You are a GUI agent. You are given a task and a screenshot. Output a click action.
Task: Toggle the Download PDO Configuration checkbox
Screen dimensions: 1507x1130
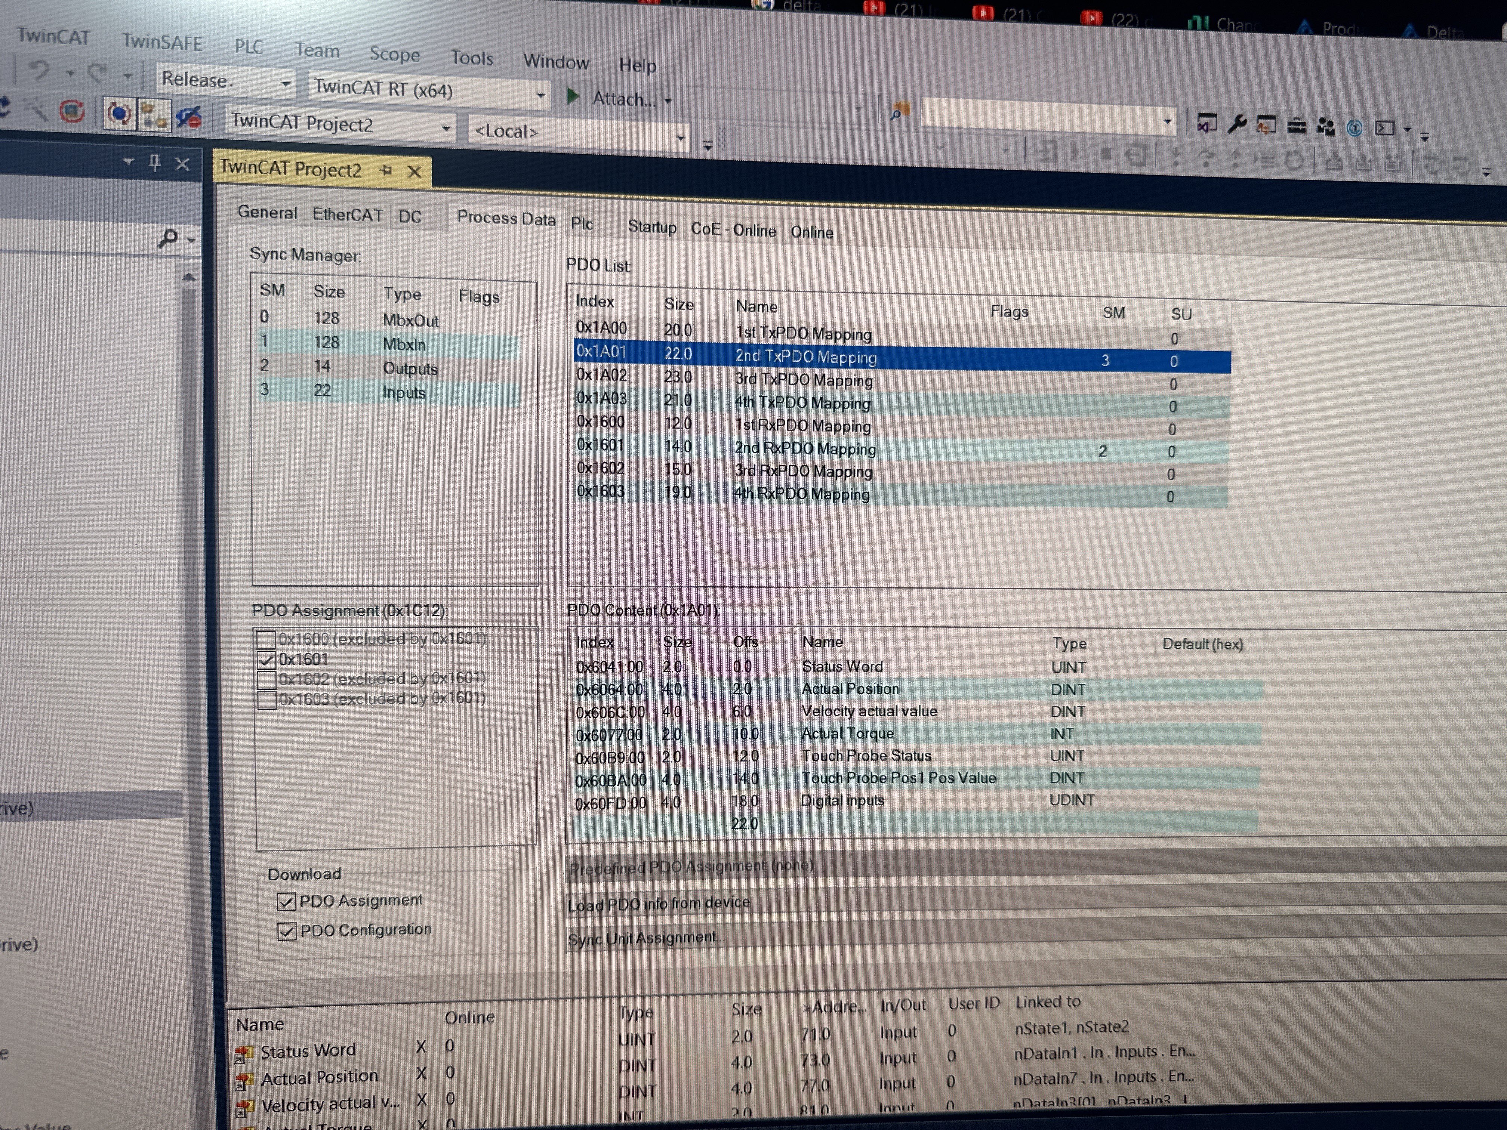point(287,930)
